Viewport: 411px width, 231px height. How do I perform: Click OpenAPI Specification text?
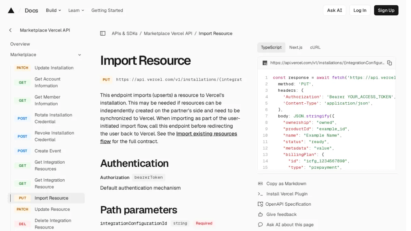click(288, 204)
